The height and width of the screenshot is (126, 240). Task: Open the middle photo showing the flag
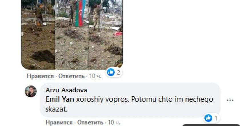click(72, 35)
